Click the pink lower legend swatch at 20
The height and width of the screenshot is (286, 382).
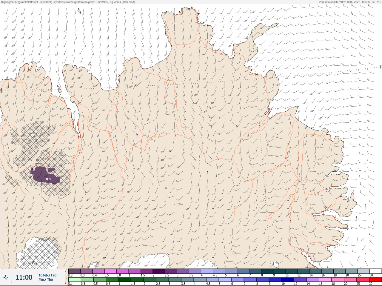coord(350,280)
